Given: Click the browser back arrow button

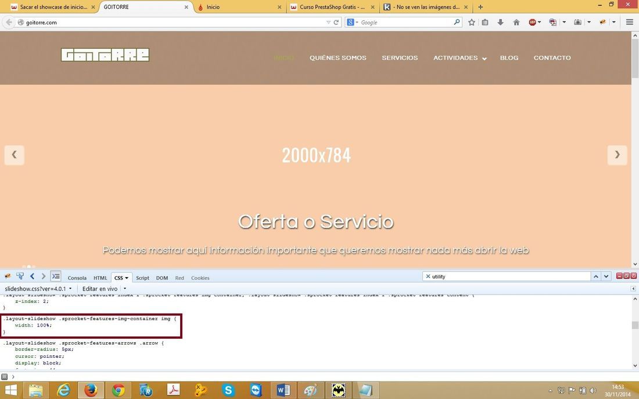Looking at the screenshot, I should pyautogui.click(x=9, y=23).
